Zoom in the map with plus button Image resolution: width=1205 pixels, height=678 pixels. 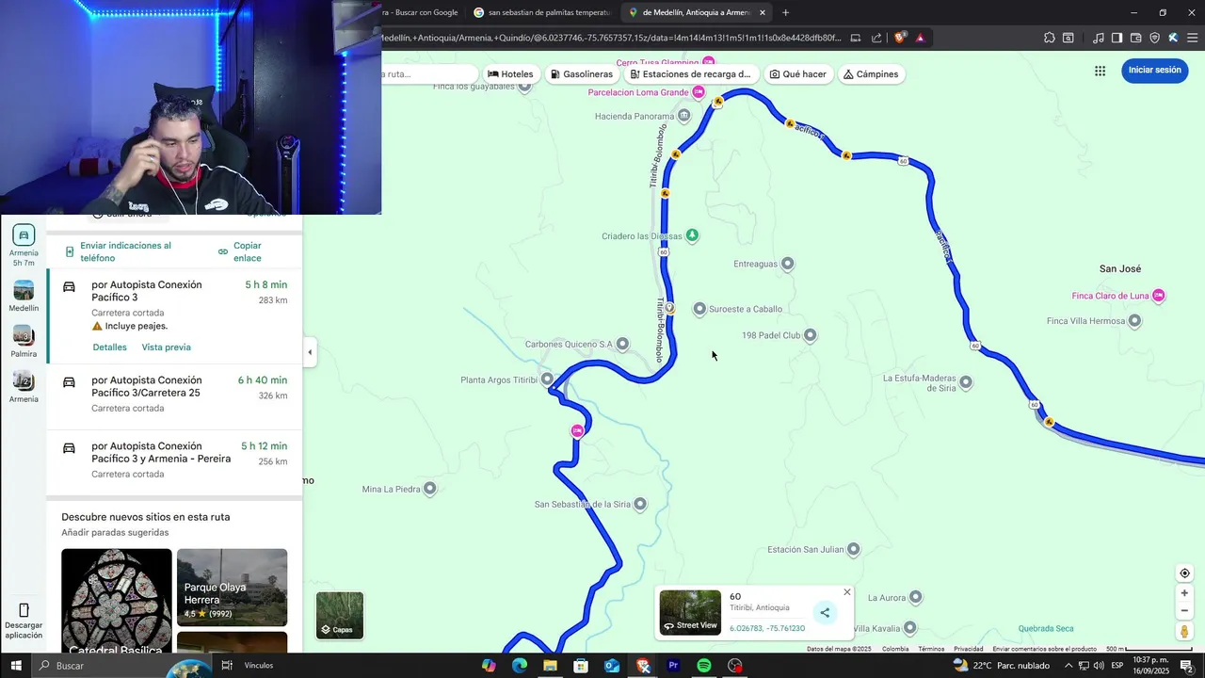click(x=1184, y=593)
